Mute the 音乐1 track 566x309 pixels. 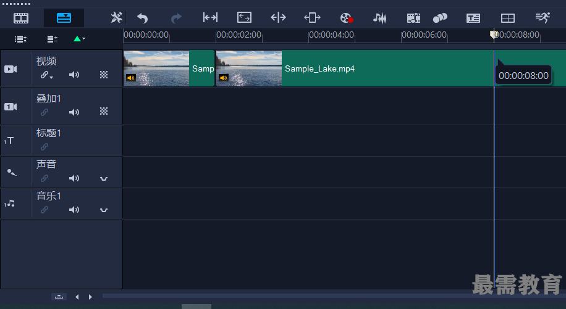tap(74, 209)
